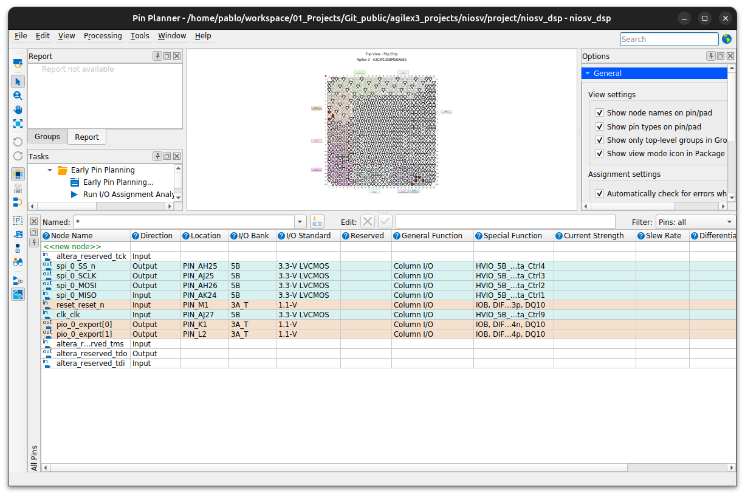Click the redo arrow icon

point(18,156)
